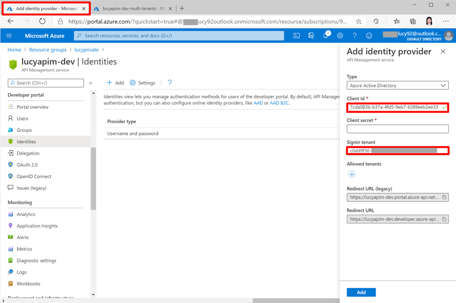Click the browser address bar URL
This screenshot has width=456, height=303.
207,21
